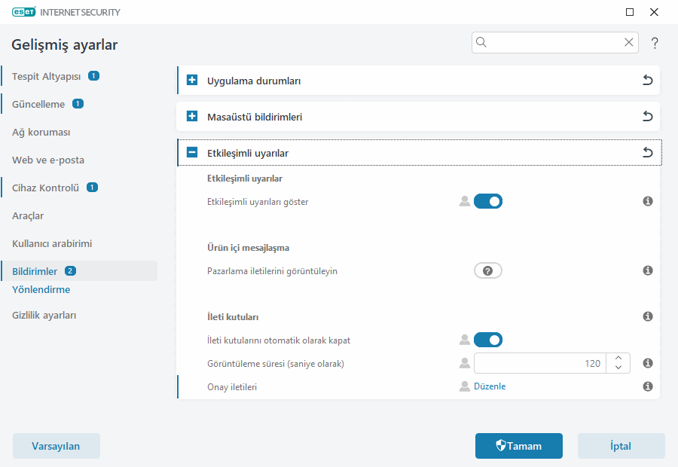The image size is (678, 467).
Task: Toggle Etkileşimli uyarıları göster switch
Action: click(487, 202)
